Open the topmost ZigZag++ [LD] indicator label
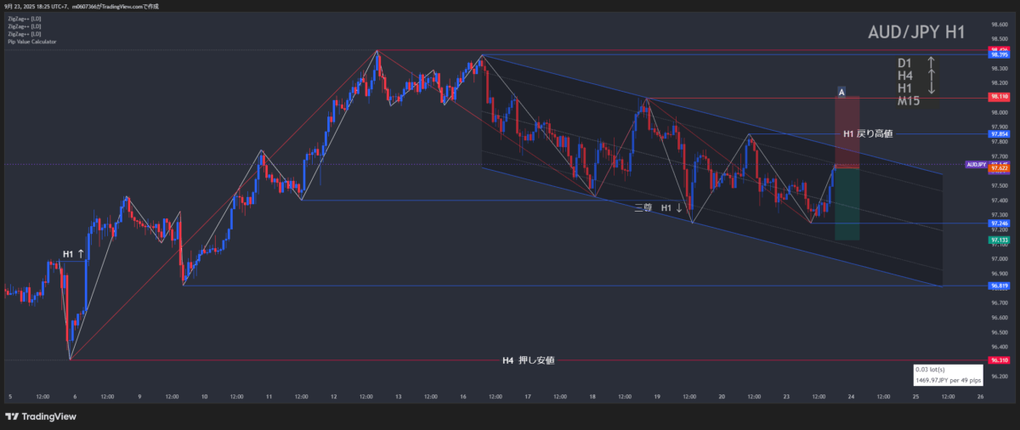The image size is (1020, 430). (x=23, y=19)
